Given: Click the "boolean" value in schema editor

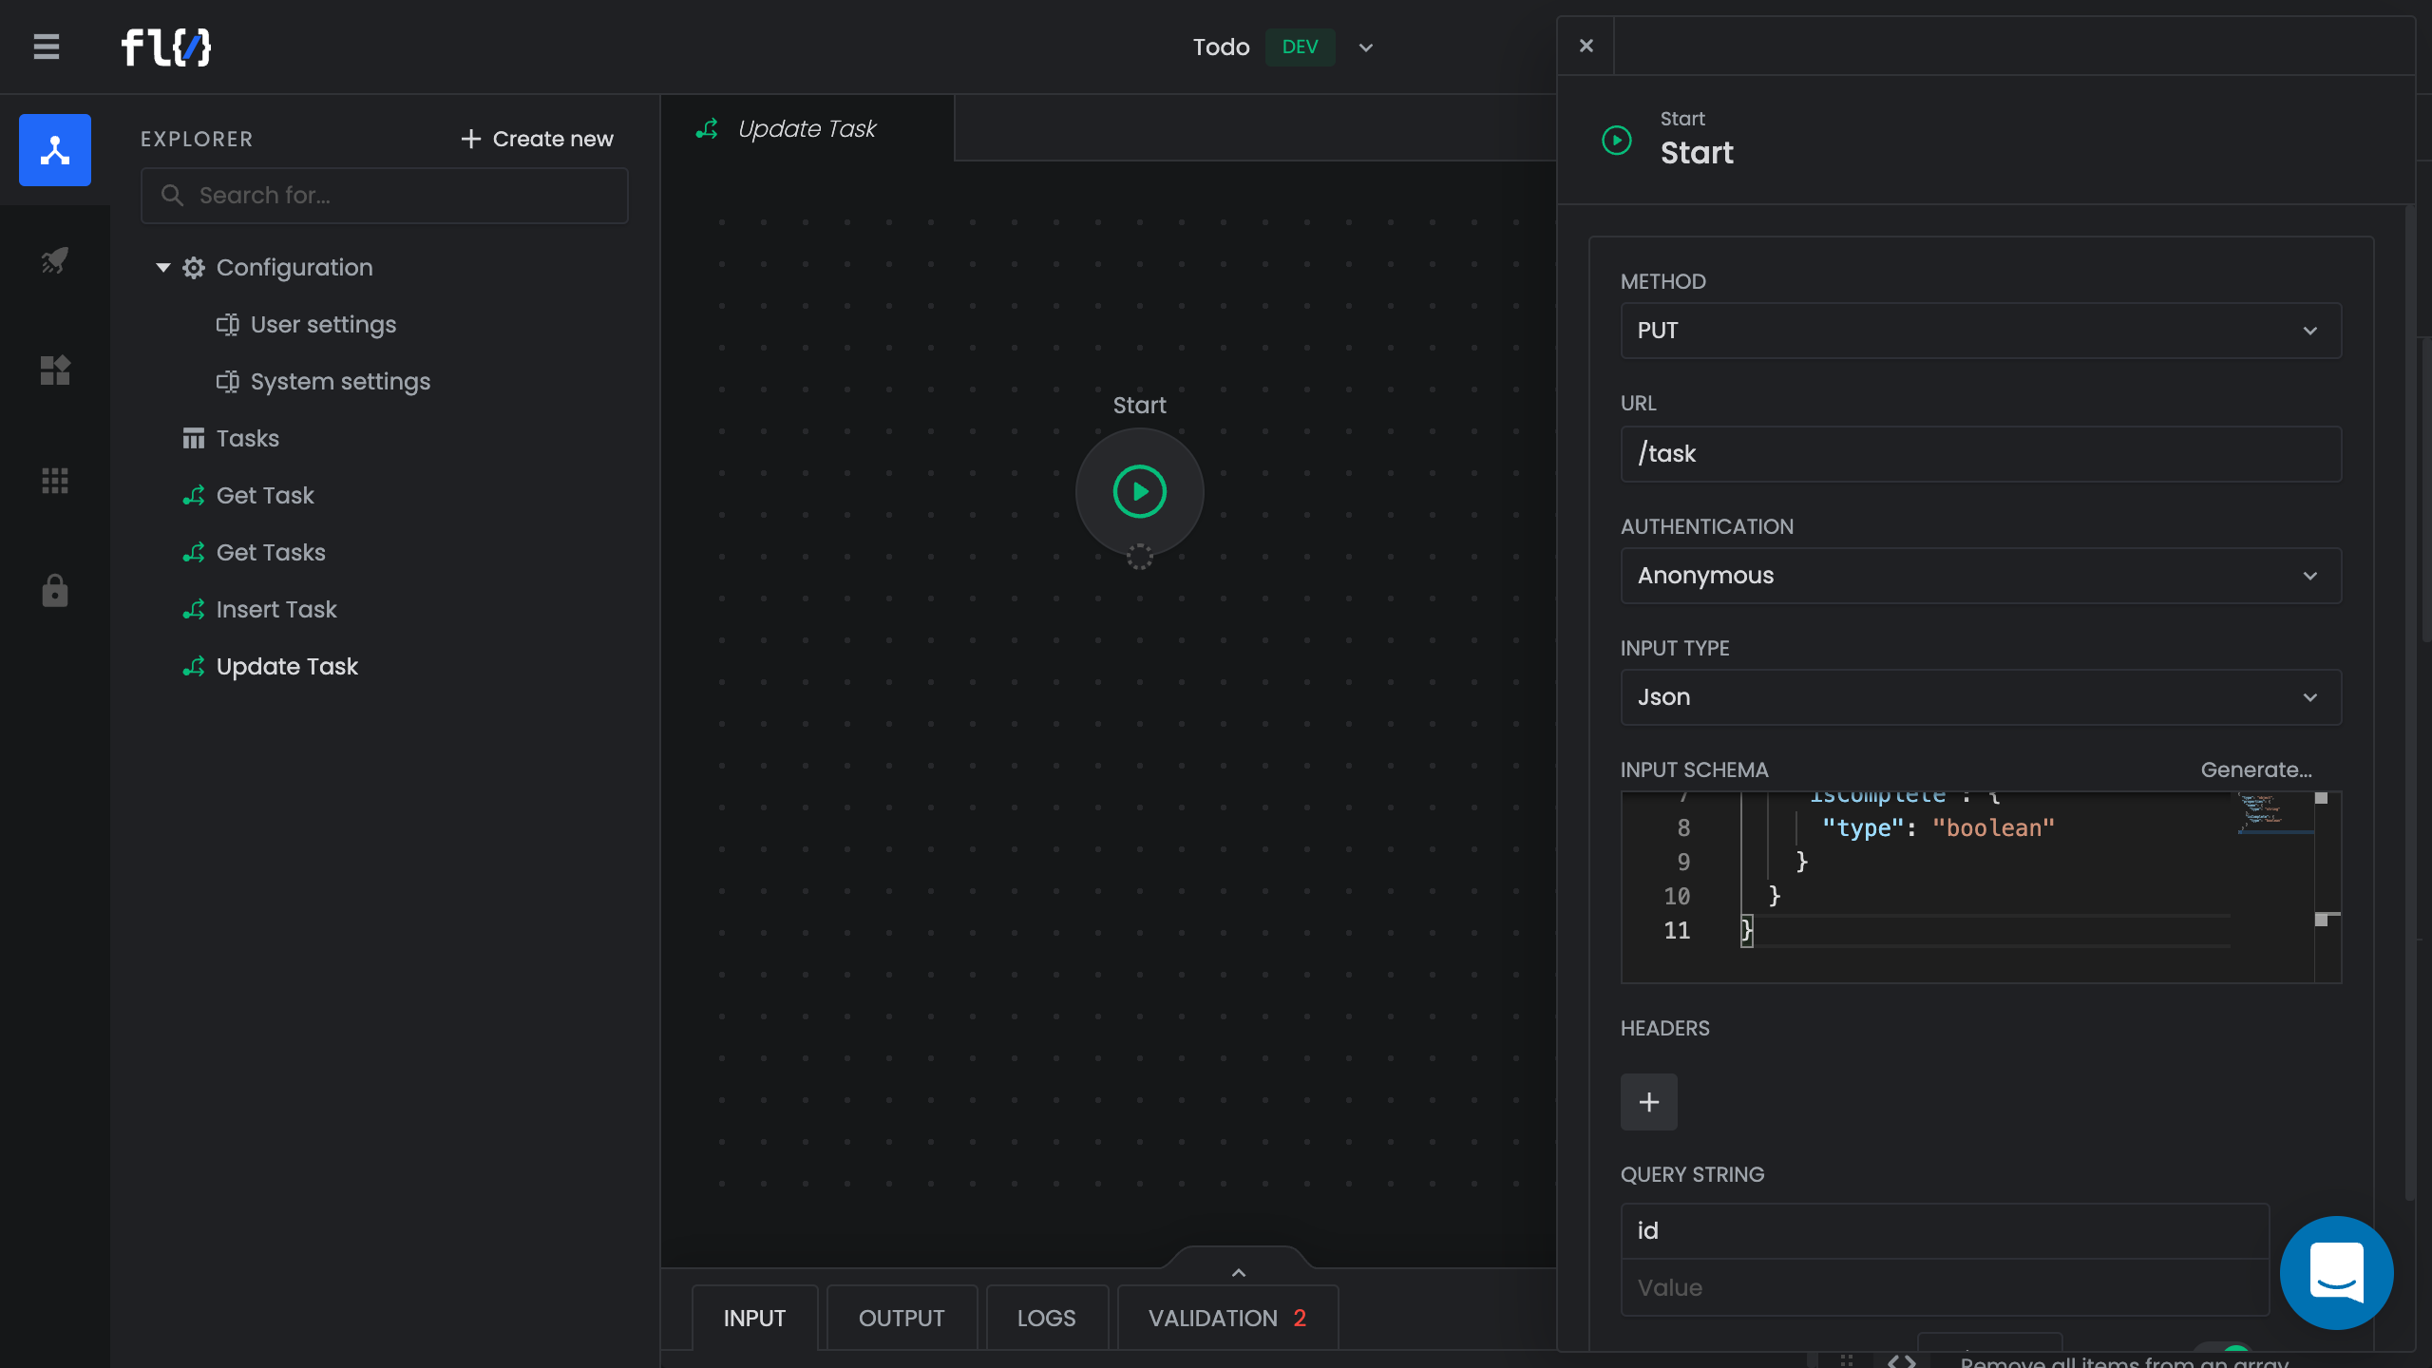Looking at the screenshot, I should tap(1993, 828).
